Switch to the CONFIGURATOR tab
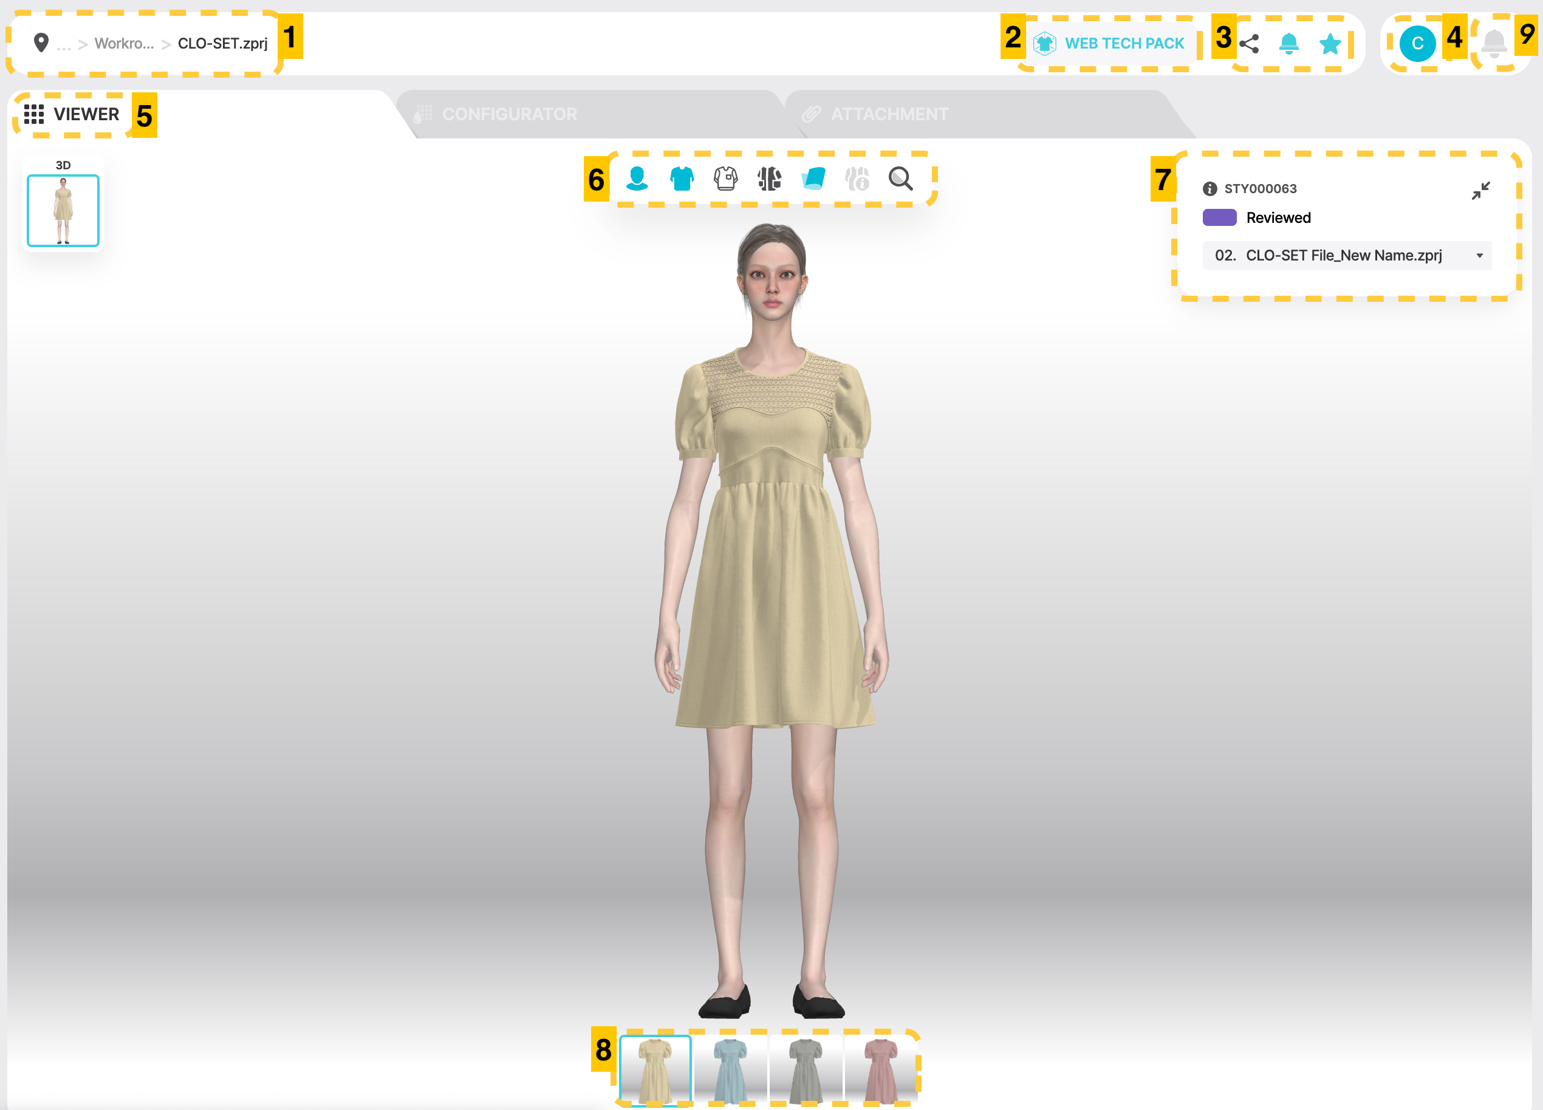Viewport: 1543px width, 1110px height. coord(496,114)
